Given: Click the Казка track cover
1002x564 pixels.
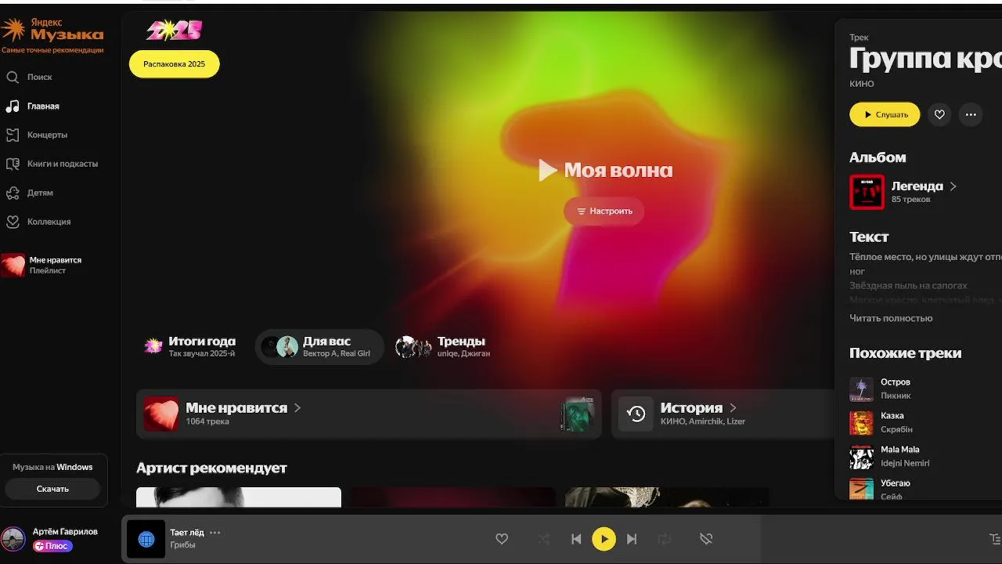Looking at the screenshot, I should [861, 423].
